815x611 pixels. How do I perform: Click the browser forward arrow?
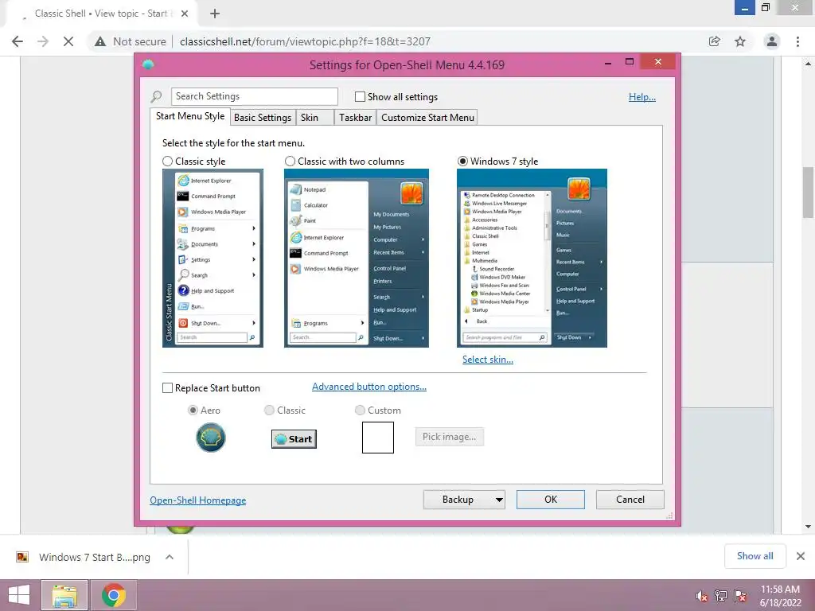tap(43, 41)
